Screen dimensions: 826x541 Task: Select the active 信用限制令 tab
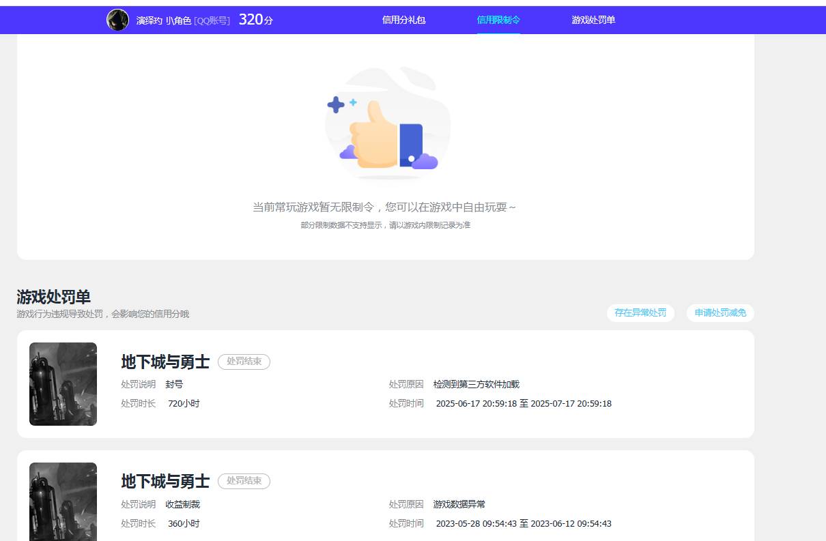coord(497,20)
